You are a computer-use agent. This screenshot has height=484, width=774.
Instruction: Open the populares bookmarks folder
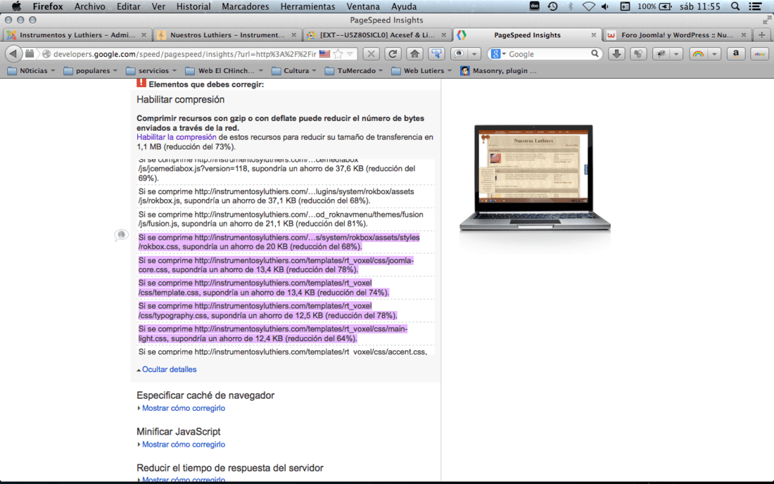(91, 71)
